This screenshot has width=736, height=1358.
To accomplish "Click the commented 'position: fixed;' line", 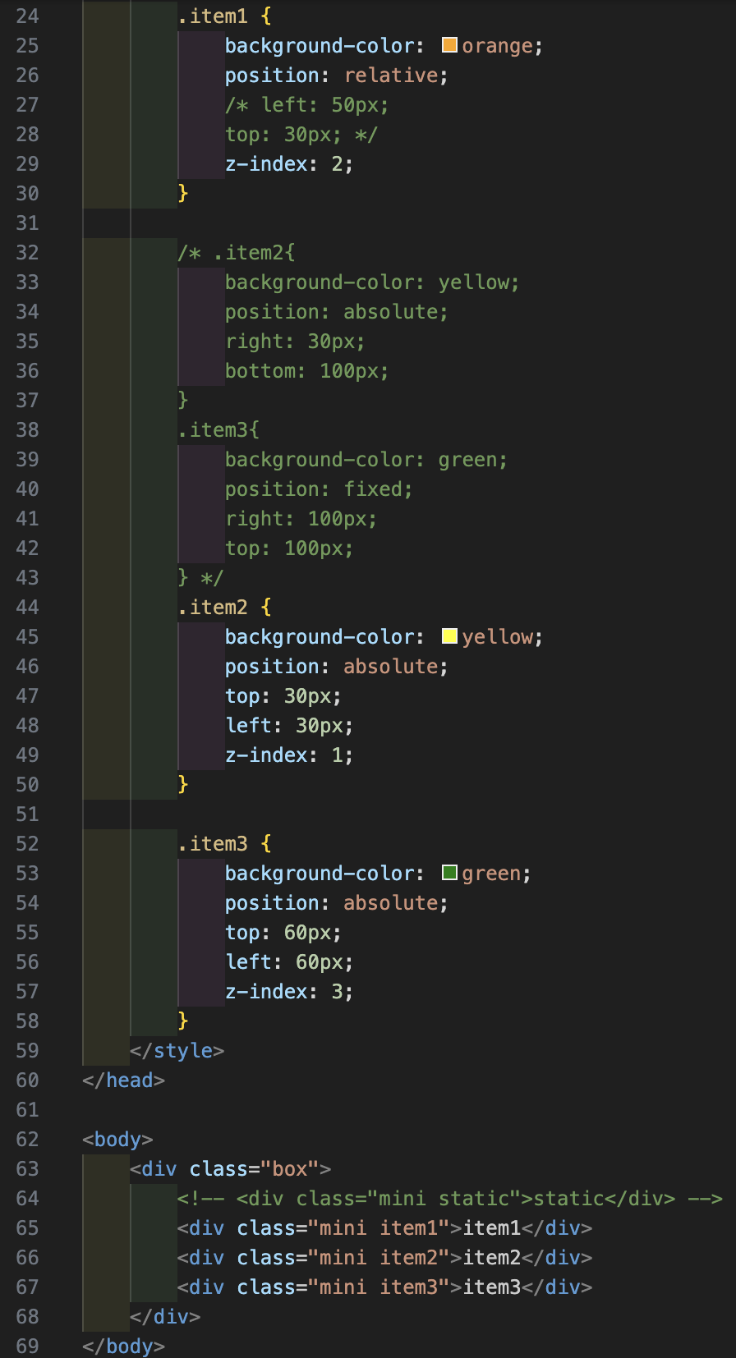I will tap(319, 489).
